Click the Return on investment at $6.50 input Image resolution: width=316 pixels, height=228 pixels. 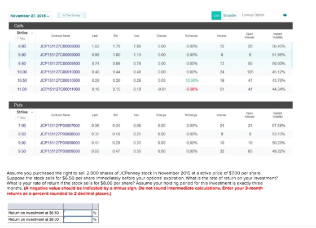click(x=78, y=213)
